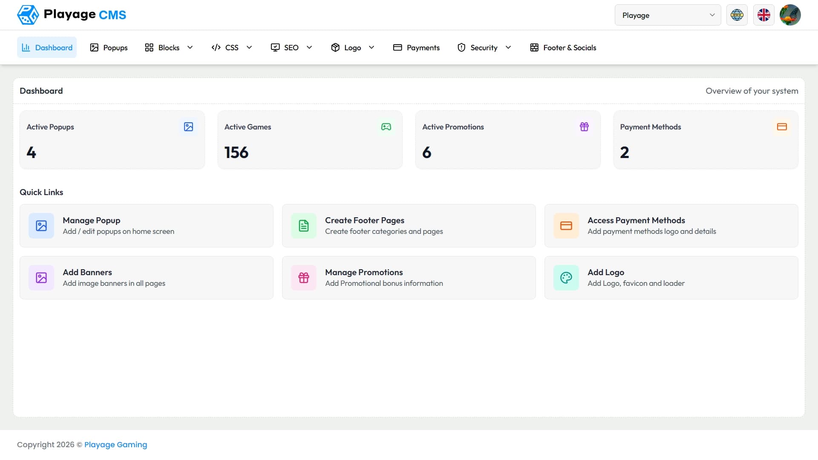This screenshot has height=460, width=818.
Task: Expand the CSS menu chevron
Action: click(249, 47)
